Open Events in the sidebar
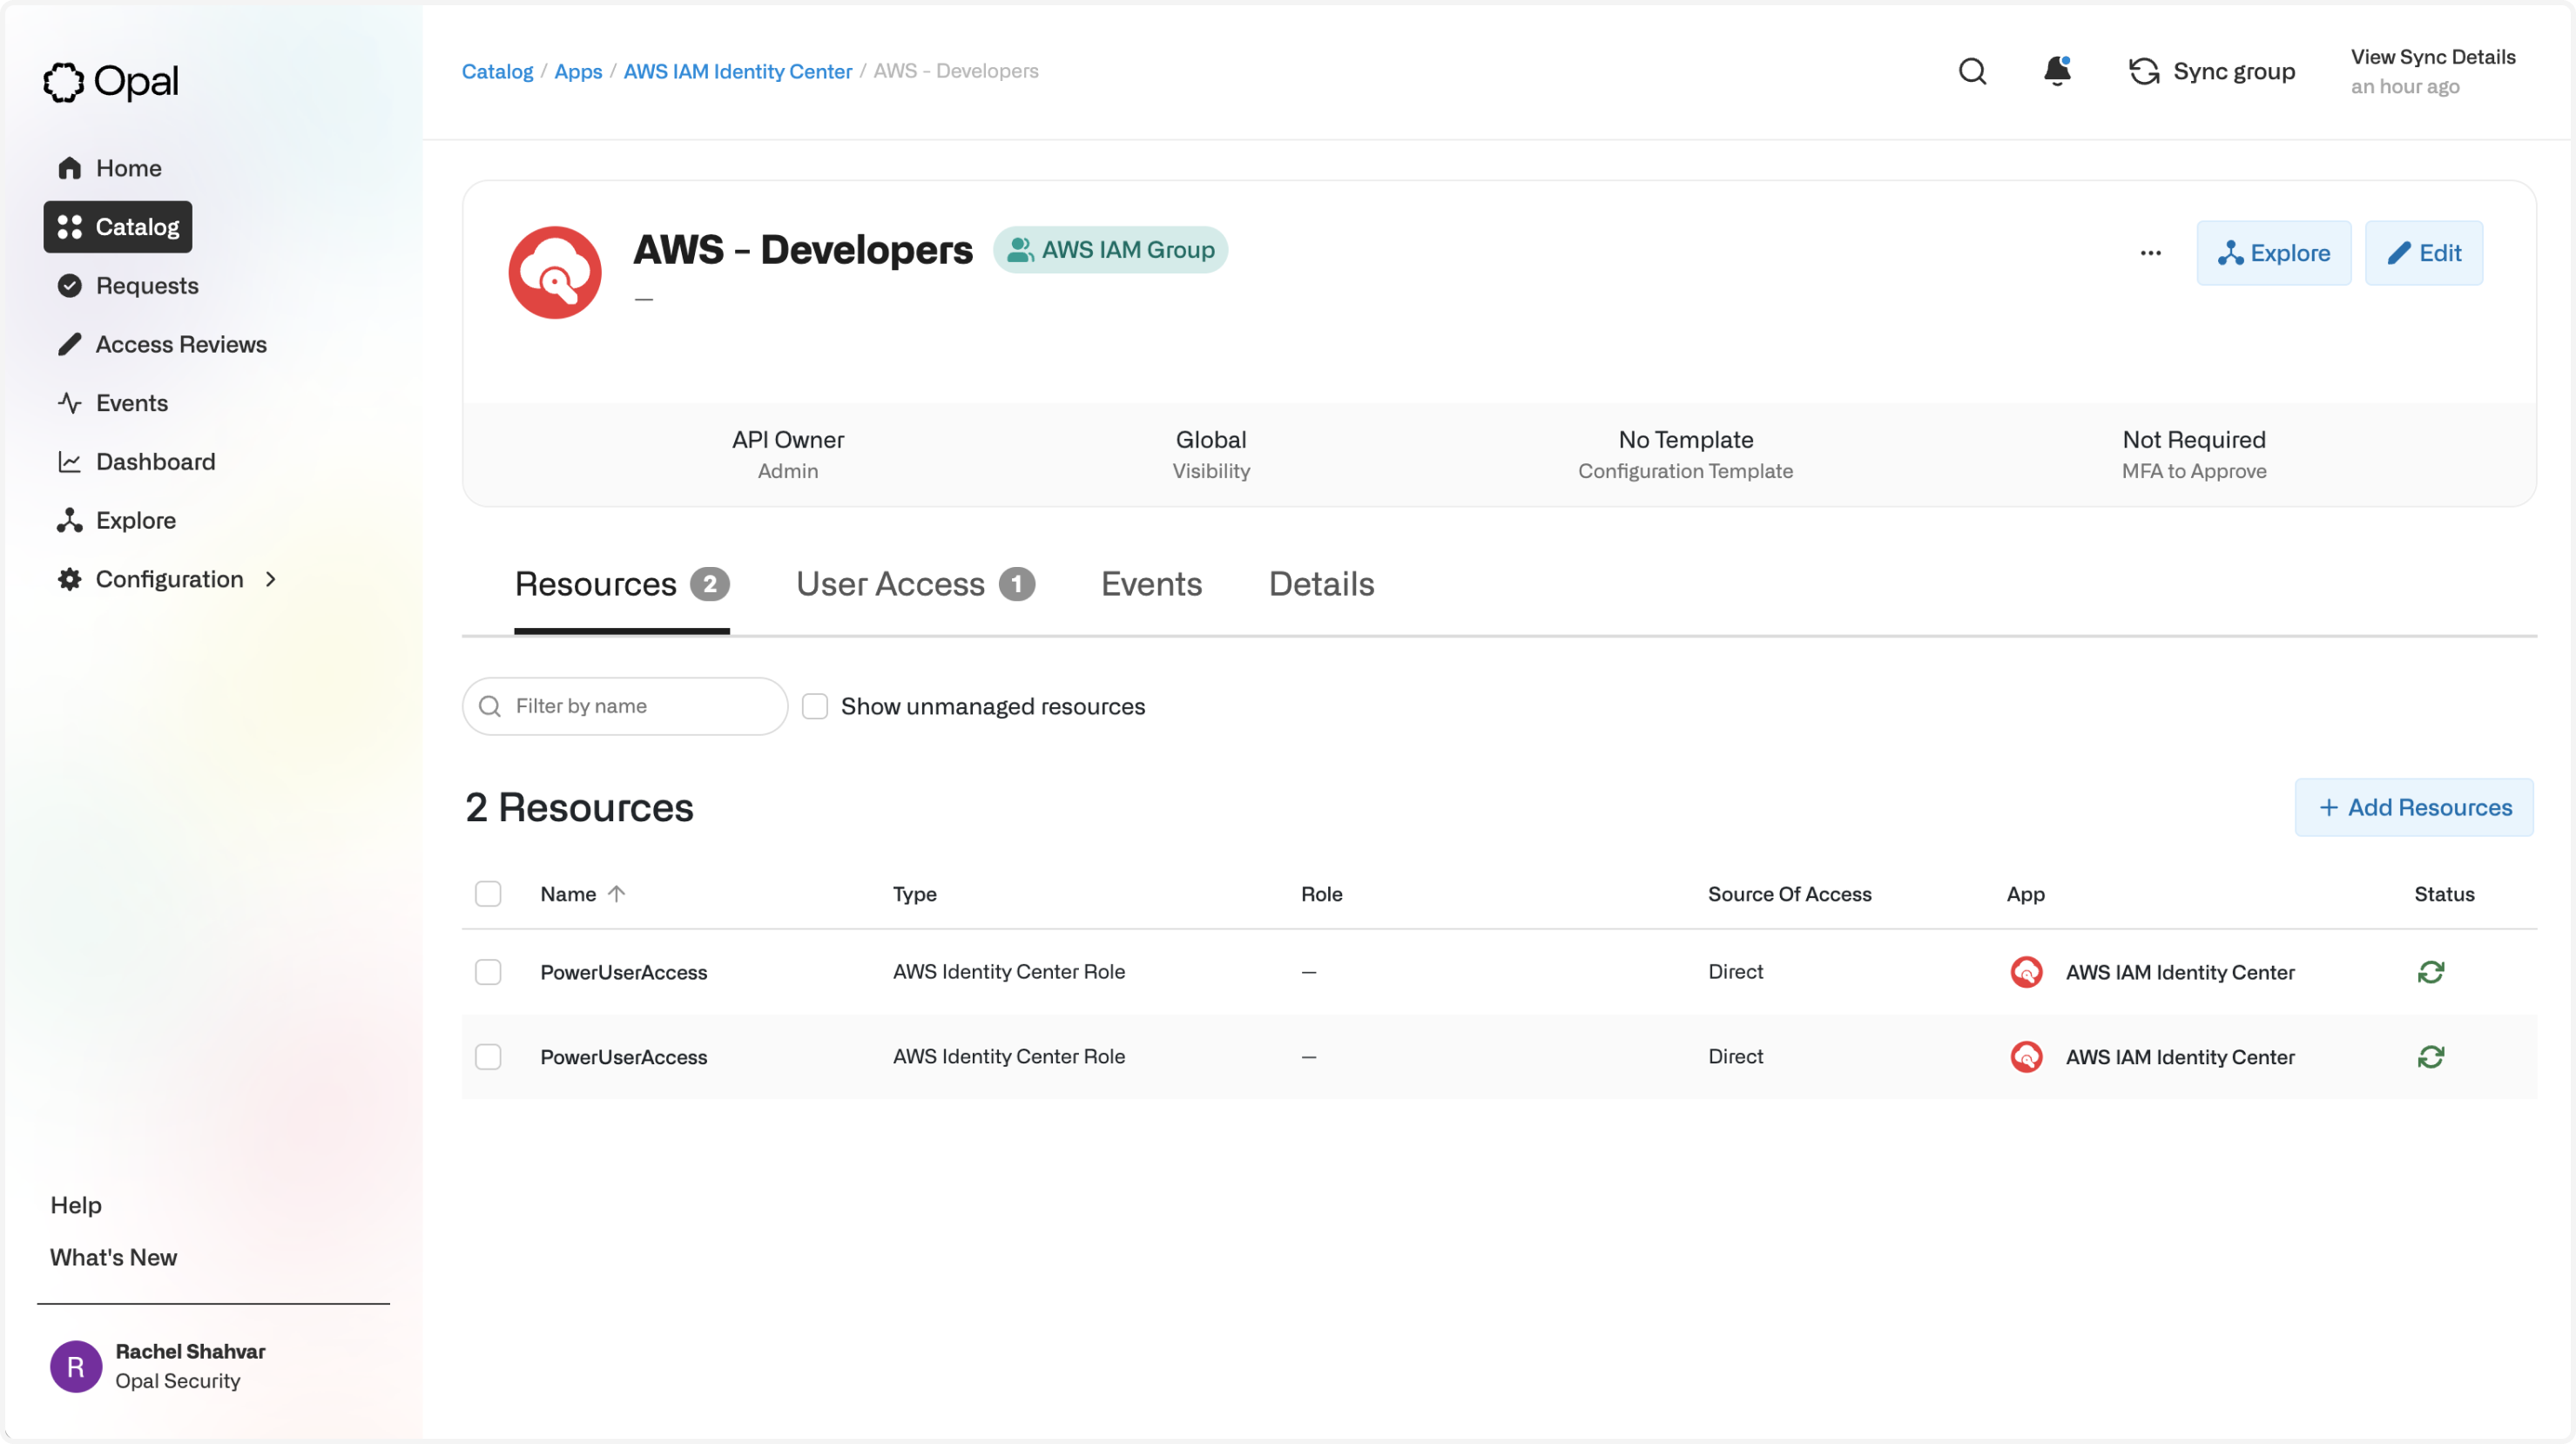This screenshot has width=2576, height=1444. (113, 403)
